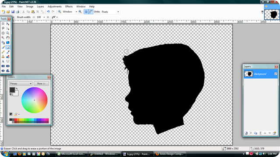This screenshot has height=157, width=280.
Task: Toggle the antialiasing mode icon
Action: (53, 17)
